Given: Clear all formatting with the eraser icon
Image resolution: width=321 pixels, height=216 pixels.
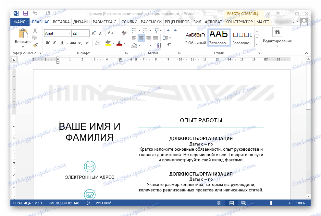Looking at the screenshot, I should [124, 33].
